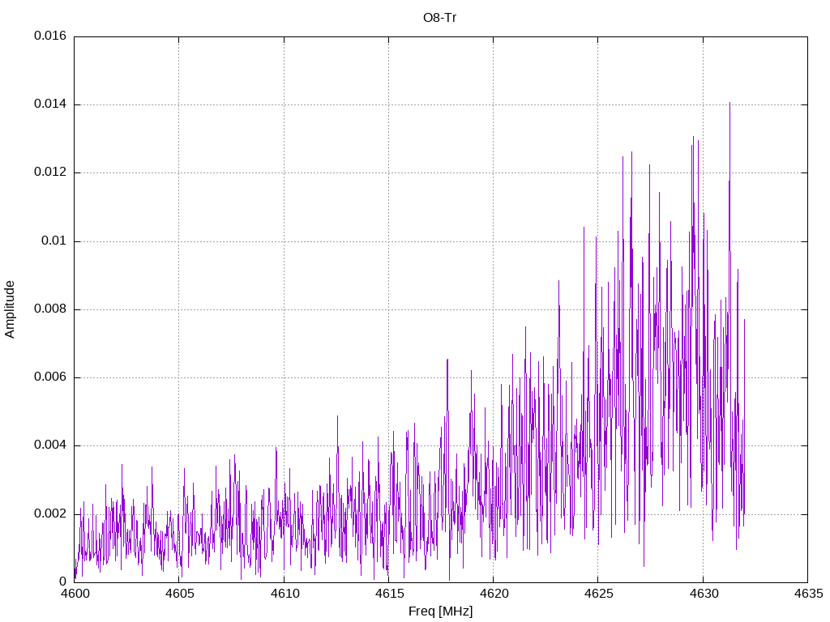This screenshot has height=622, width=830.
Task: Select the Freq [MHz] x-axis label
Action: click(x=440, y=611)
